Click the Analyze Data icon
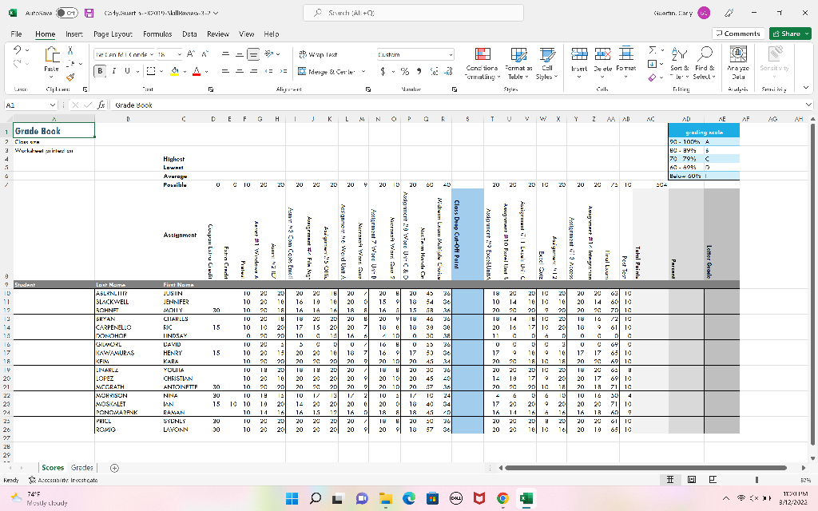Screen dimensions: 818x511 click(x=737, y=54)
